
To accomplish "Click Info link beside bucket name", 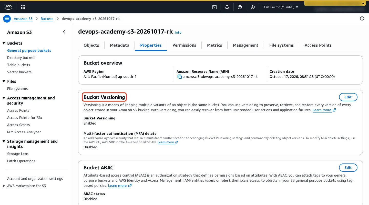I will point(178,32).
